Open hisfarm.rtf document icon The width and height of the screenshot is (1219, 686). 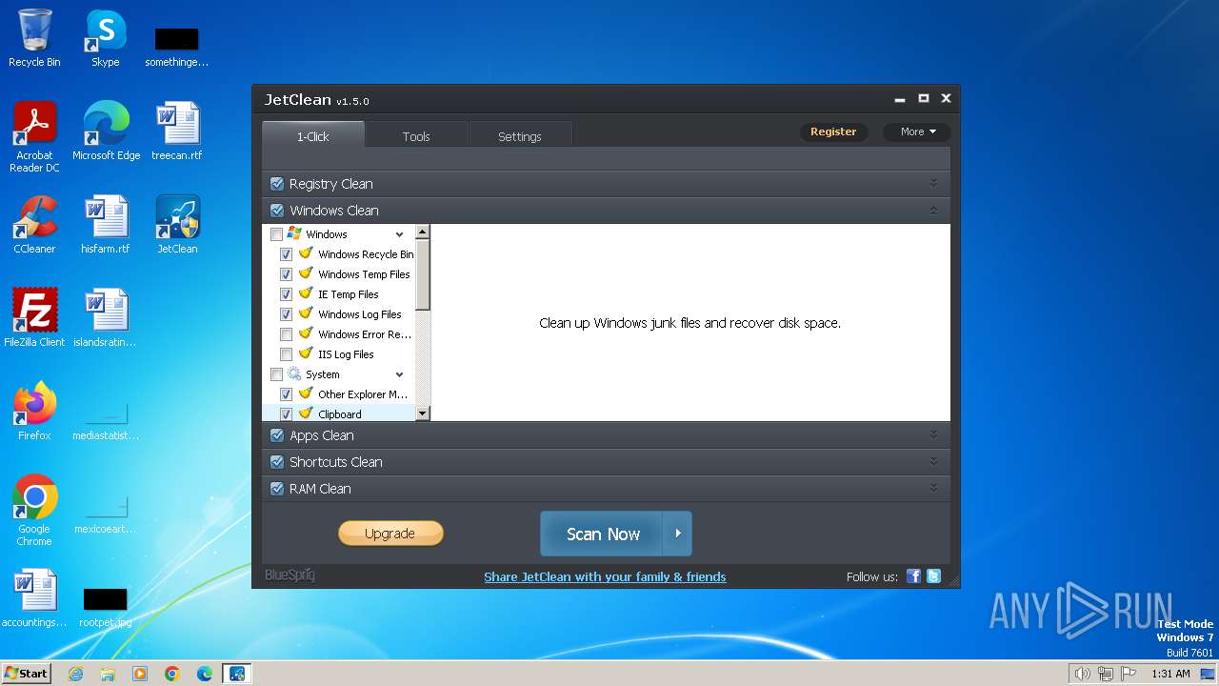(106, 224)
